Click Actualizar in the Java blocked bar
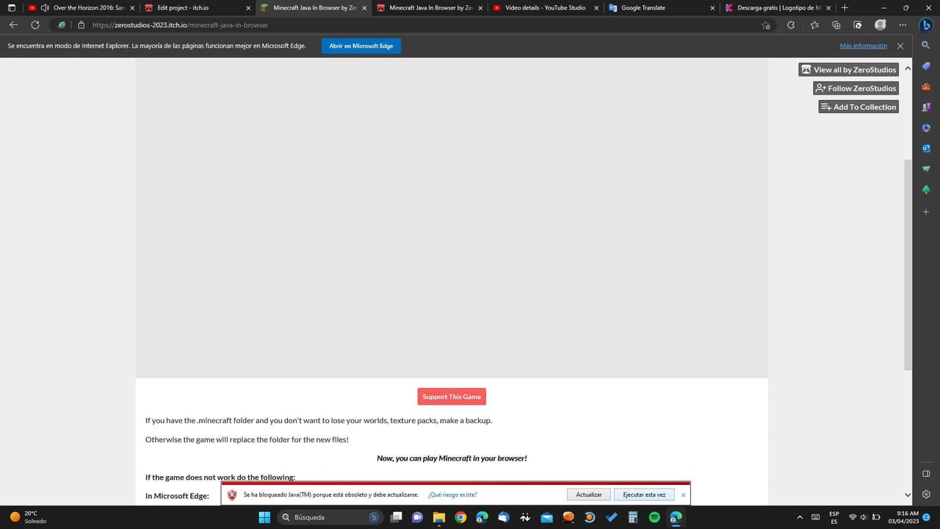Viewport: 940px width, 529px height. (x=589, y=494)
